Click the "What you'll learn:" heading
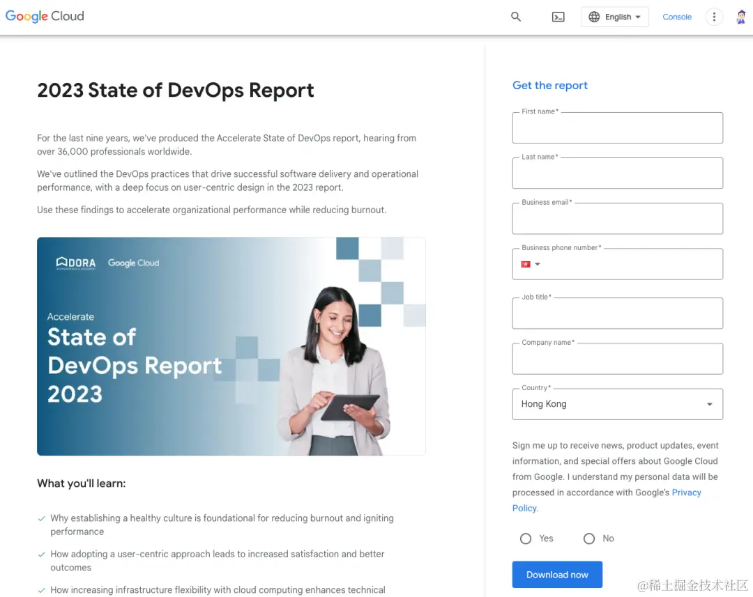753x597 pixels. [81, 483]
